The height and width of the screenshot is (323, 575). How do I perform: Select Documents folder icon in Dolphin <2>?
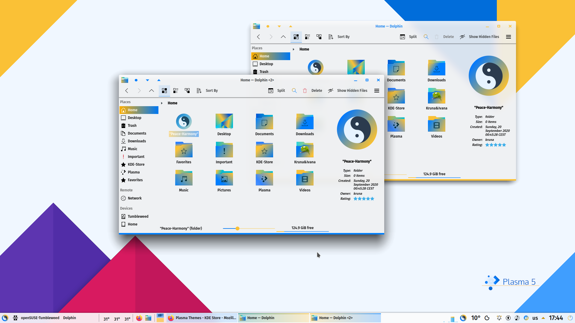[x=264, y=125]
